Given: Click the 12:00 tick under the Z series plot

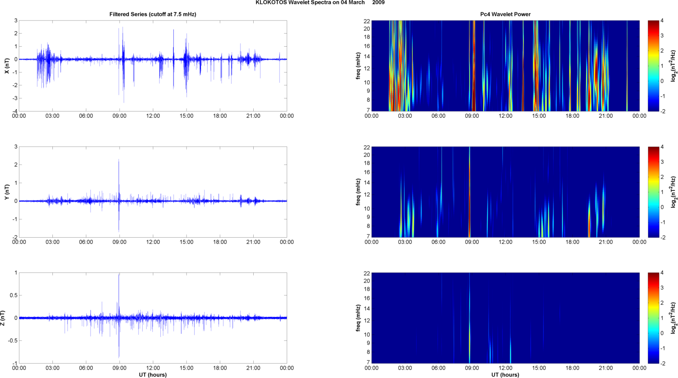Looking at the screenshot, I should pyautogui.click(x=153, y=368).
